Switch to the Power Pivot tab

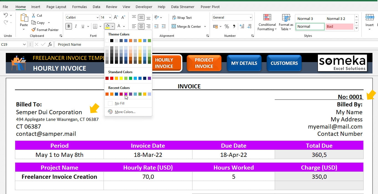tap(210, 7)
